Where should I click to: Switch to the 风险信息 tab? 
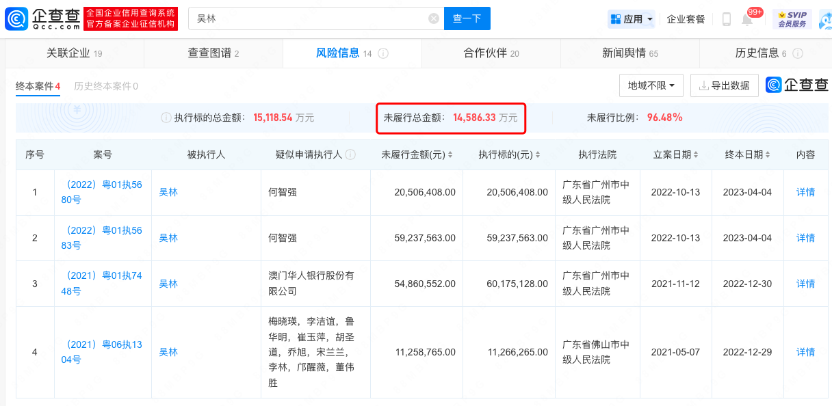[x=352, y=53]
